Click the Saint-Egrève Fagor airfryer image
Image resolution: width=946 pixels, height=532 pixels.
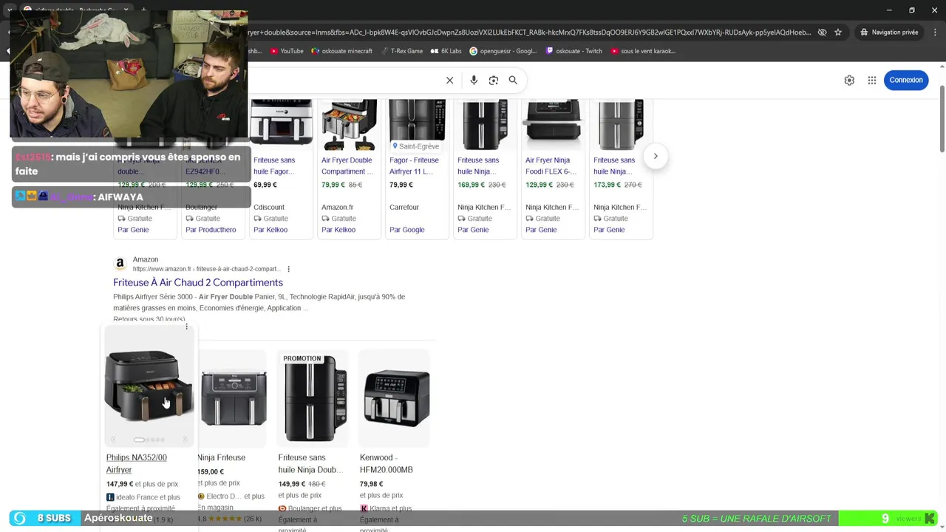point(417,125)
